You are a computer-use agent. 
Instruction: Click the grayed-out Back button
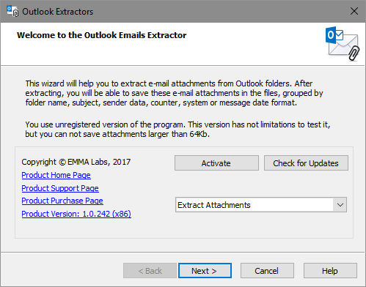150,271
